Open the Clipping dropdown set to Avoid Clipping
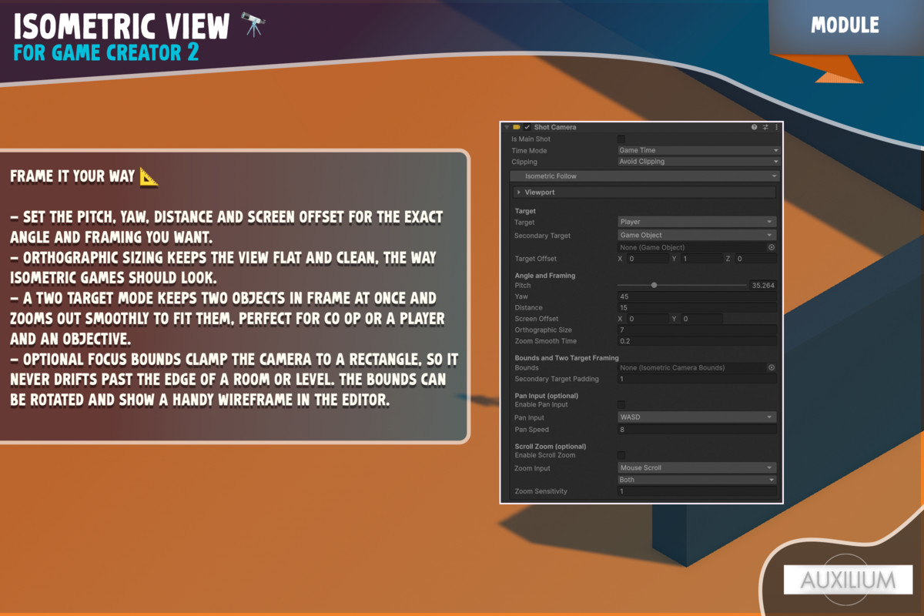 [698, 162]
